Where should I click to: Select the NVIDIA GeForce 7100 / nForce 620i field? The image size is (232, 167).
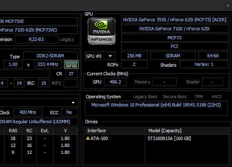tap(175, 29)
